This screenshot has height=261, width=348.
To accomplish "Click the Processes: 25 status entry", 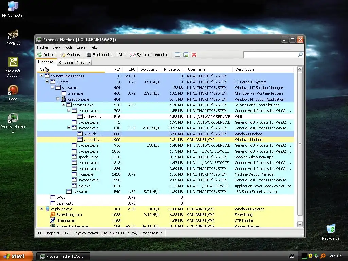I will pos(152,233).
